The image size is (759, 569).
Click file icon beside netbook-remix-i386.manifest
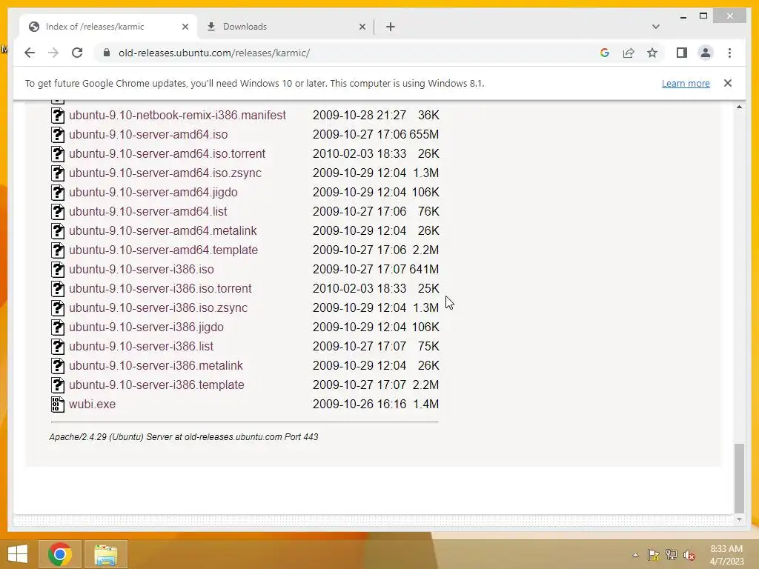click(58, 115)
